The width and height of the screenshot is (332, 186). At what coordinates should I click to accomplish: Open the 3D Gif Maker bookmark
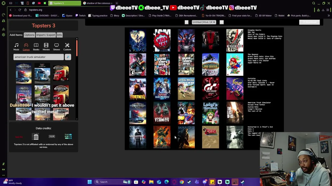coord(263,16)
